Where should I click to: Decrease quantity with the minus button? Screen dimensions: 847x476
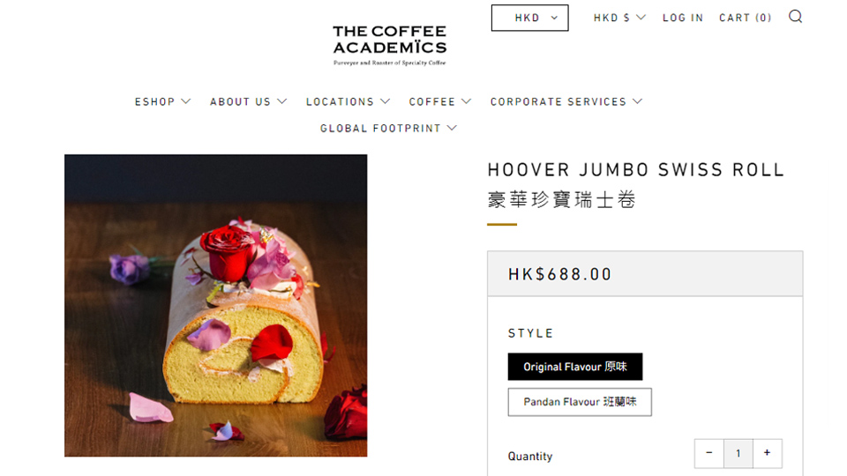pyautogui.click(x=709, y=453)
